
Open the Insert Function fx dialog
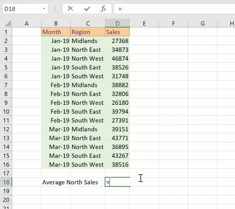pos(103,9)
